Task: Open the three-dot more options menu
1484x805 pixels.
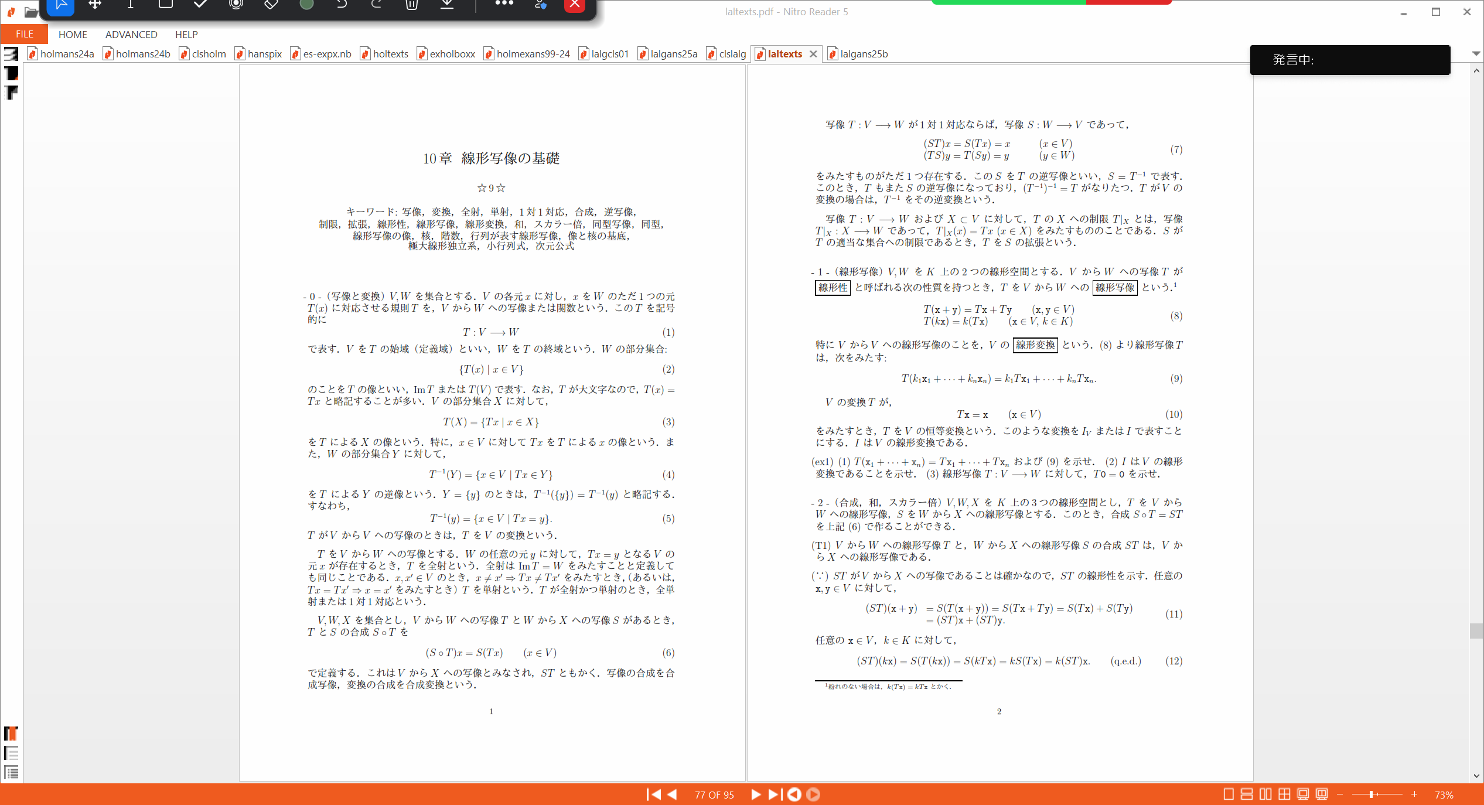Action: pyautogui.click(x=504, y=4)
